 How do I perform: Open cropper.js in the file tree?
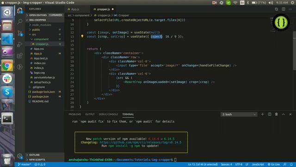(45, 44)
